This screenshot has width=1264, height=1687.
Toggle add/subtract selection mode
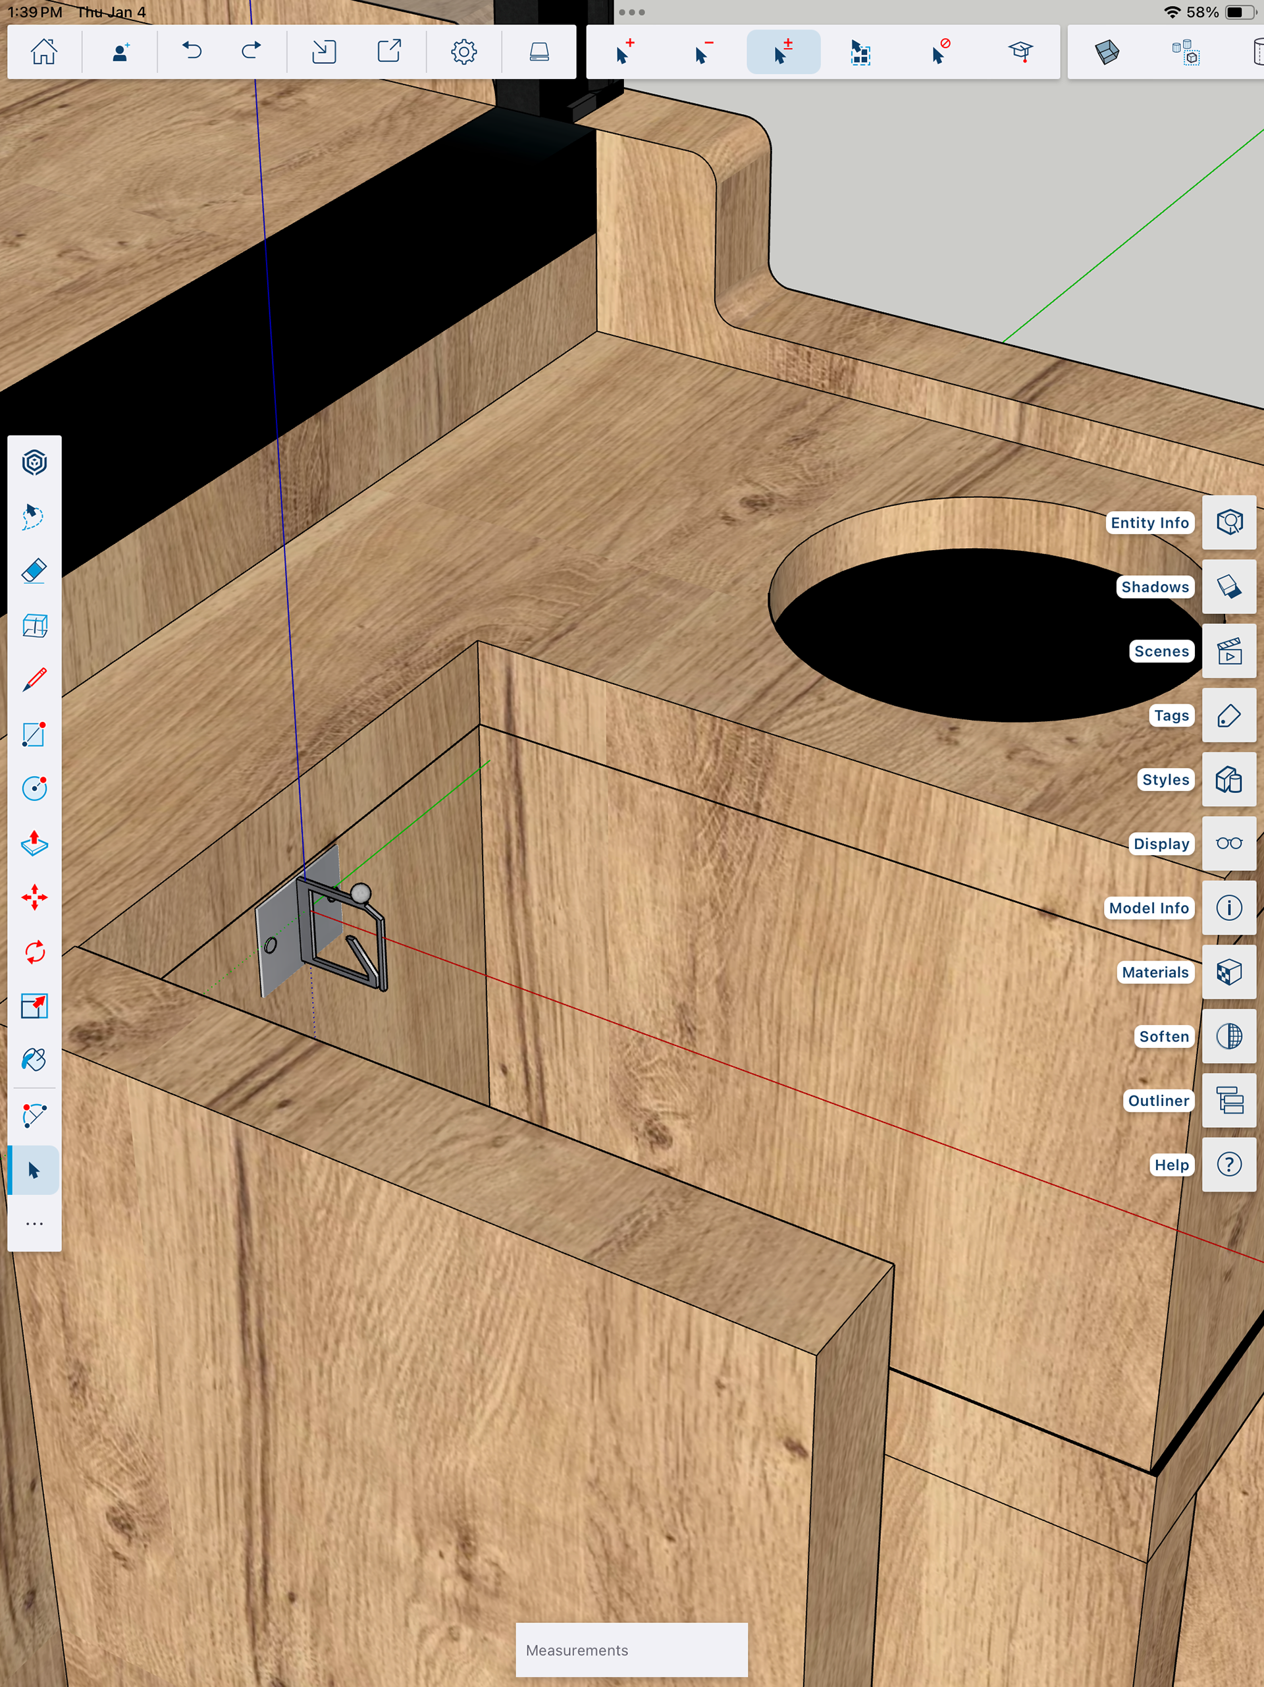coord(783,52)
